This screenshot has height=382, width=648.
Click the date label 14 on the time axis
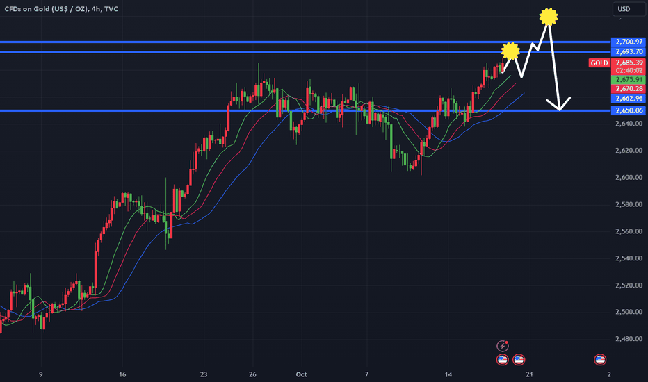(448, 374)
